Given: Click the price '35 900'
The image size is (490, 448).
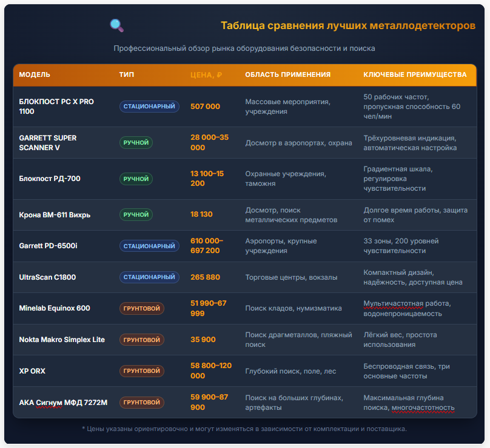Looking at the screenshot, I should click(x=203, y=340).
